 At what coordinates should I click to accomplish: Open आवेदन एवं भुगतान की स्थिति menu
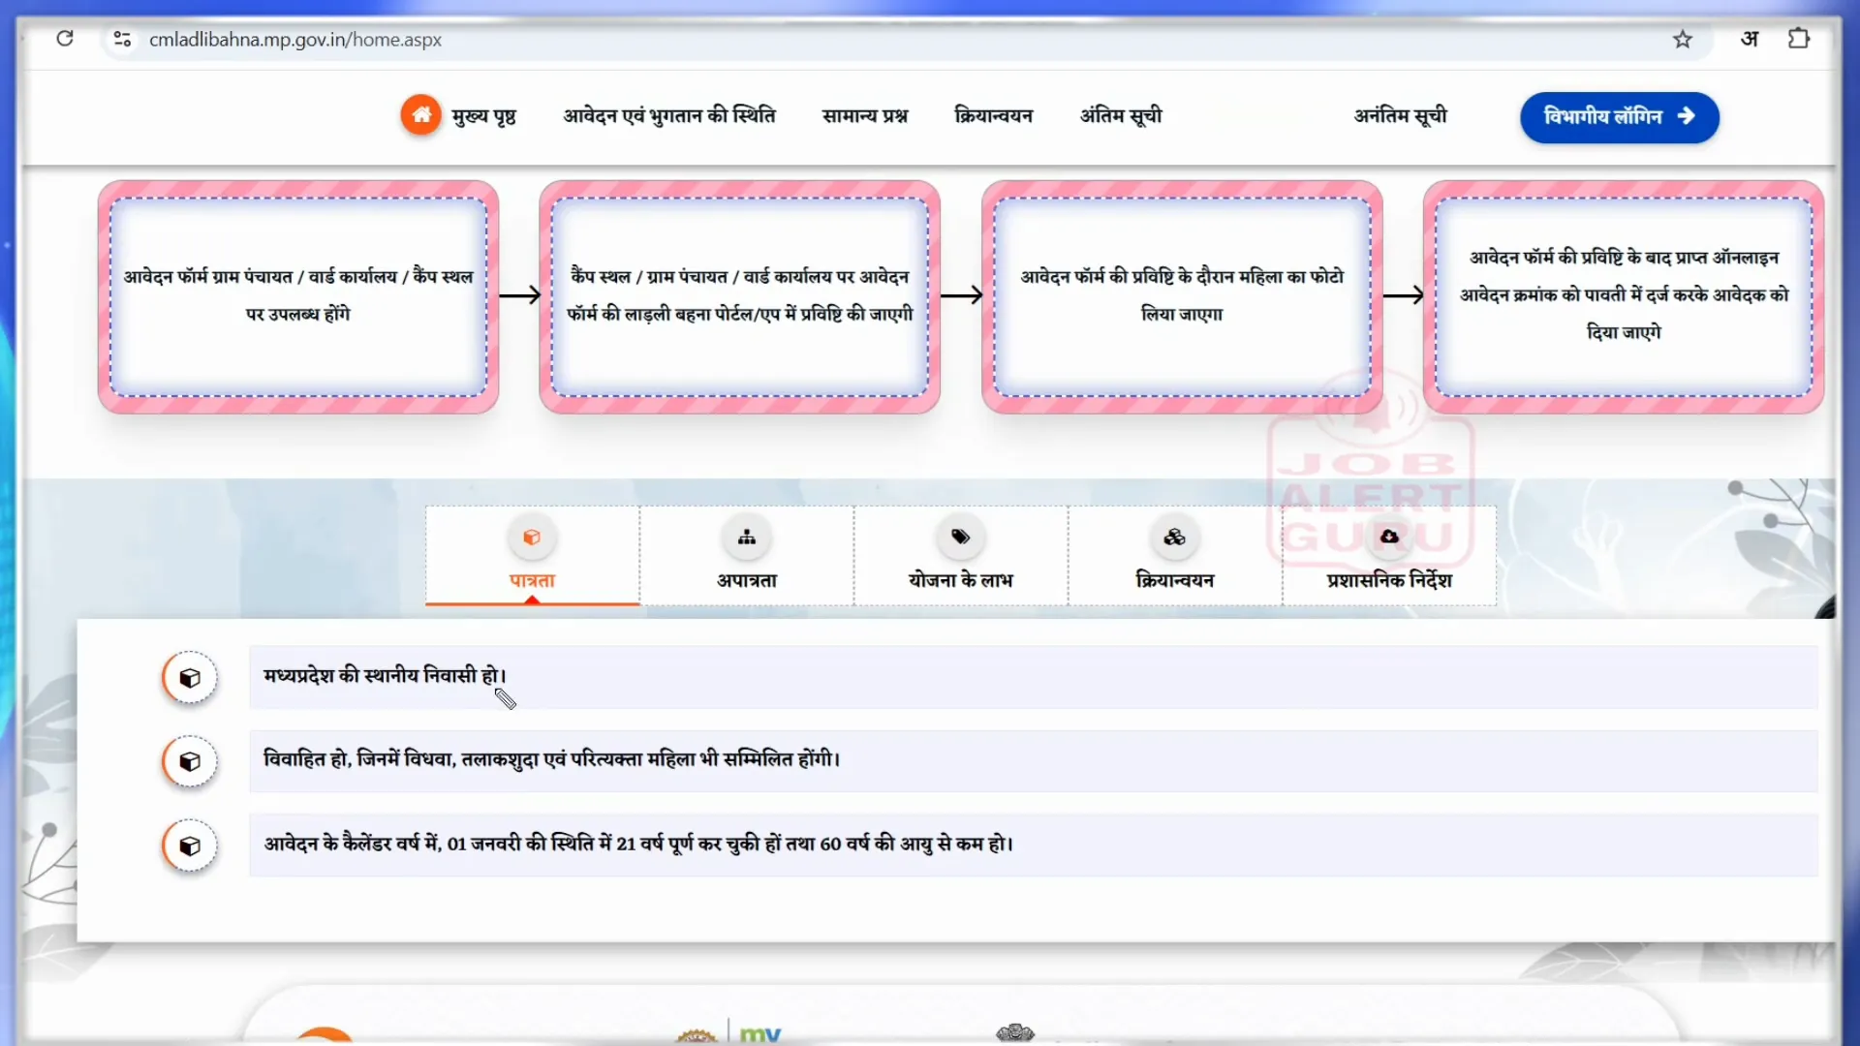click(x=669, y=116)
